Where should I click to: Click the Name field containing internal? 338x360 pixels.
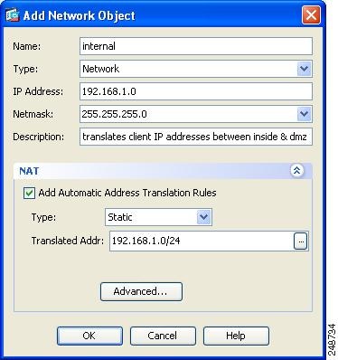click(196, 46)
